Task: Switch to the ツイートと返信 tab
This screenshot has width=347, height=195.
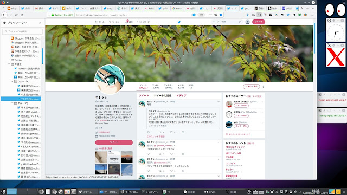Action: click(163, 95)
